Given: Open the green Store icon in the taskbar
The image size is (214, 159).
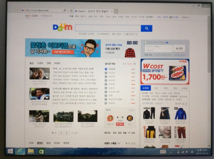Looking at the screenshot, I should click(x=41, y=152).
